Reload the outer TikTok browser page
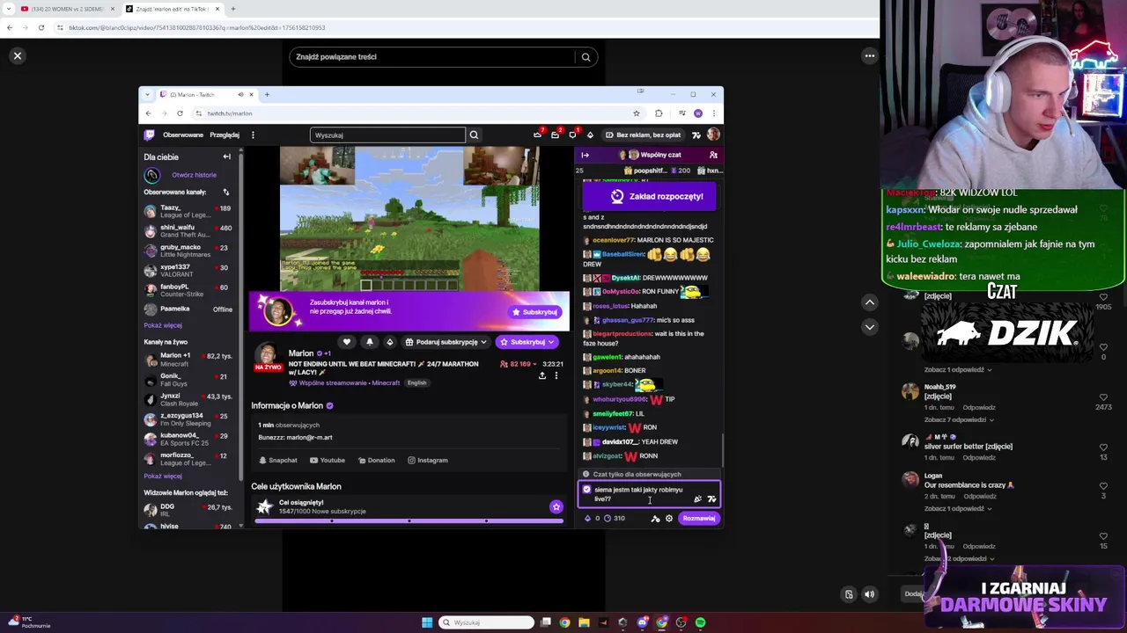This screenshot has height=633, width=1127. click(41, 28)
